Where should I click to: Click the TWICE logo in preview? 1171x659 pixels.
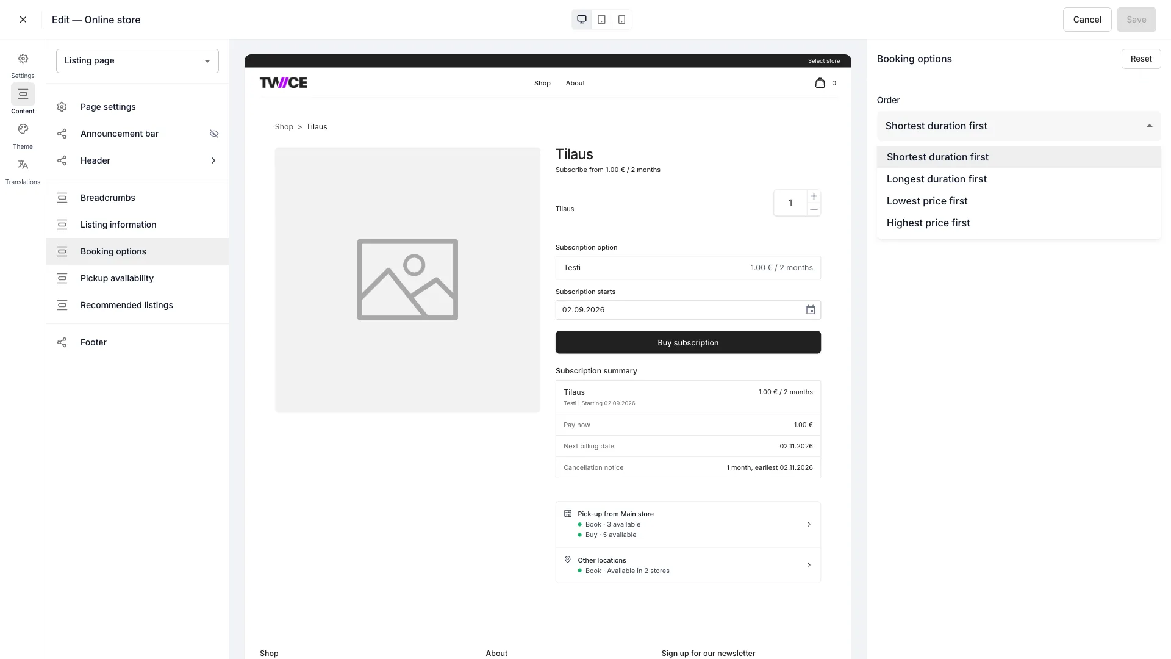(284, 82)
